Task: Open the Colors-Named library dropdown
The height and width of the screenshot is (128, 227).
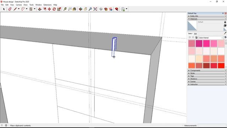Action: click(211, 38)
